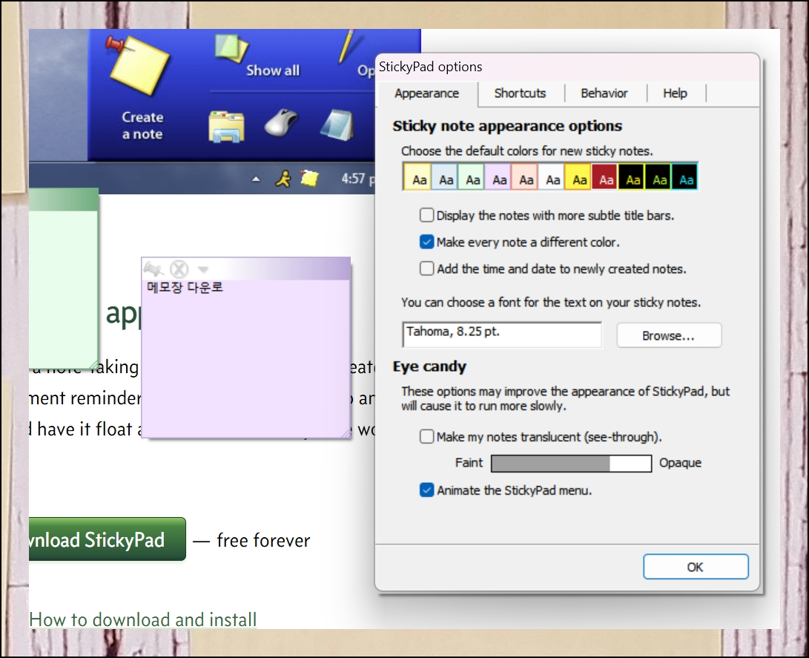Screen dimensions: 809x658
Task: Adjust the Faint to Opaque translucency slider
Action: pos(571,464)
